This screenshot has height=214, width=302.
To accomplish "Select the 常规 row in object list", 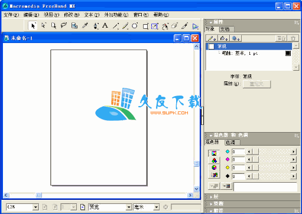I will [249, 47].
